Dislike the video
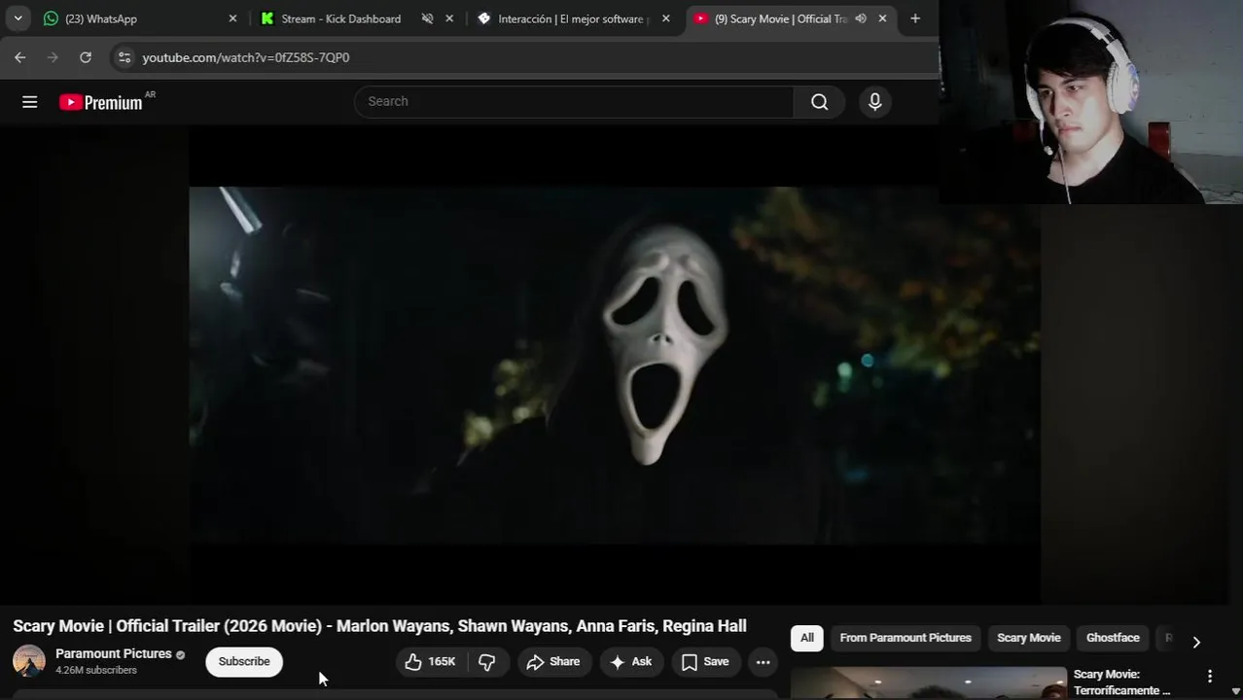The image size is (1243, 700). pos(487,662)
